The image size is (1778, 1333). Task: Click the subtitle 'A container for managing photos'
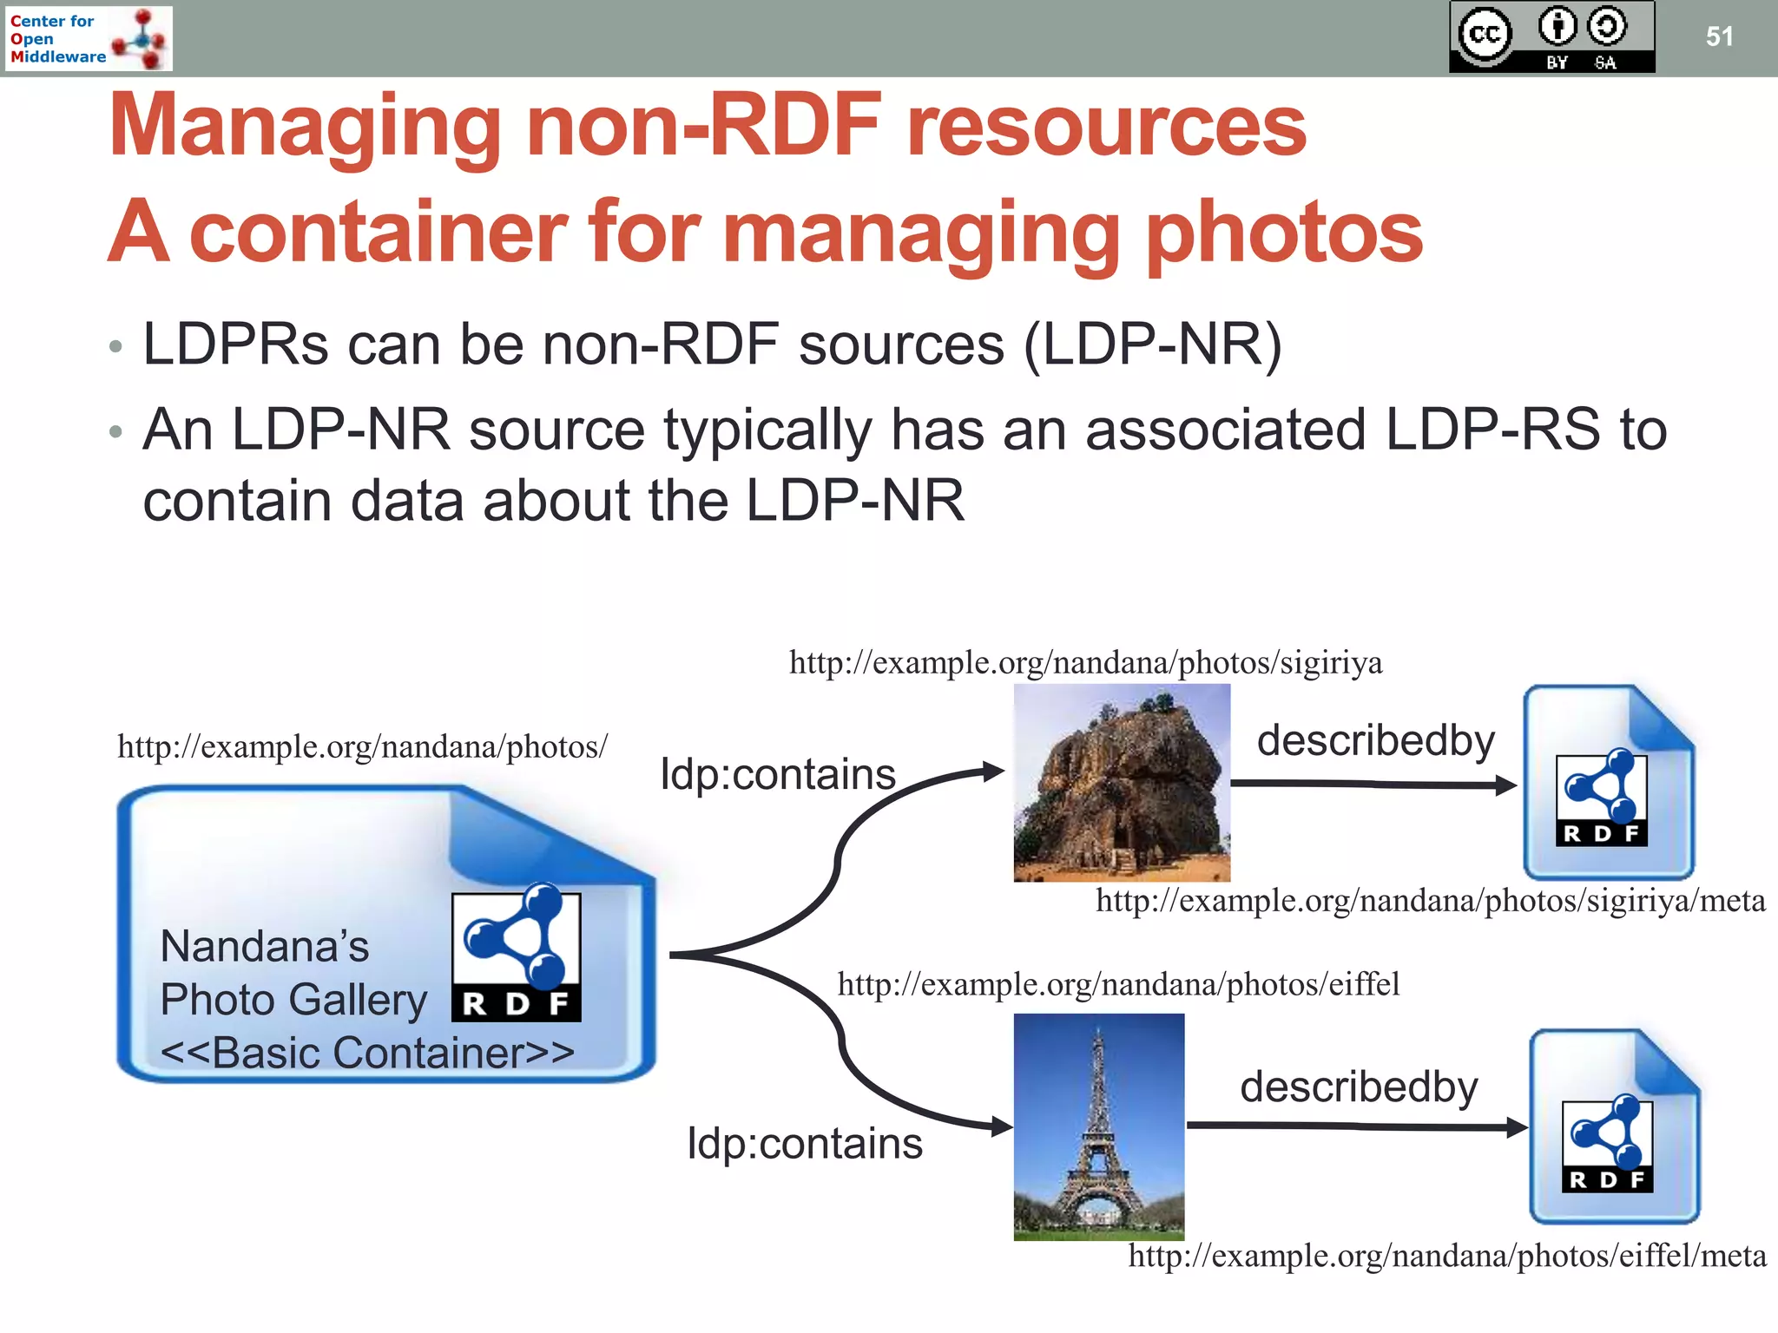[x=766, y=233]
